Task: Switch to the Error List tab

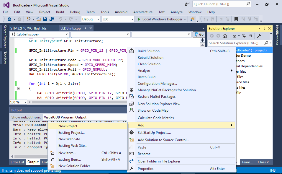Action: tap(17, 162)
